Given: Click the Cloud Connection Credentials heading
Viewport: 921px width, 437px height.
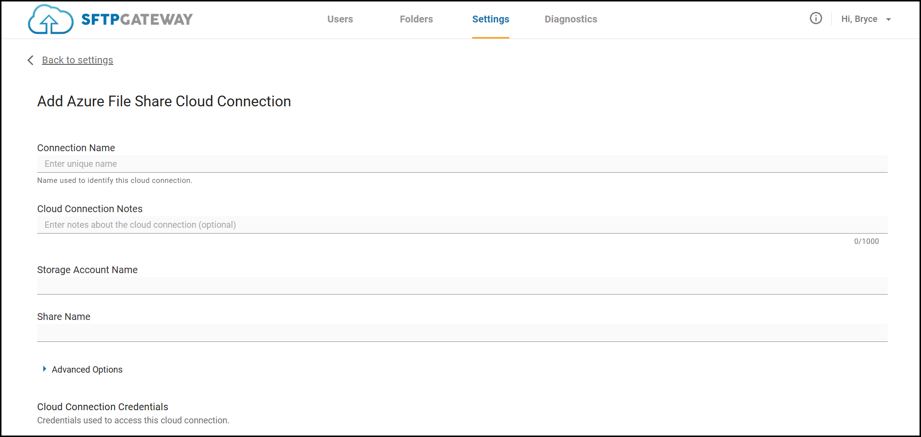Looking at the screenshot, I should tap(103, 407).
